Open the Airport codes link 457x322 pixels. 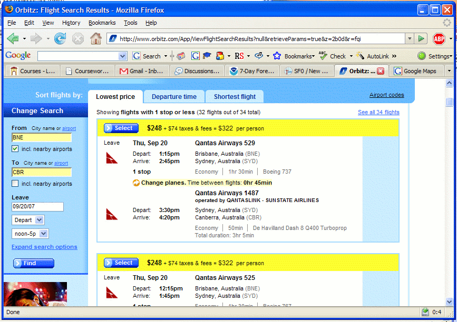(387, 95)
